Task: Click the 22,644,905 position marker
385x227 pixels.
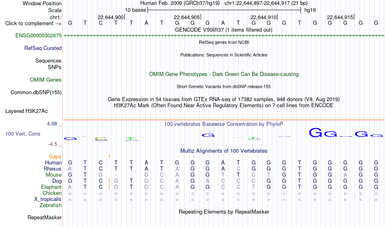Action: coord(187,17)
